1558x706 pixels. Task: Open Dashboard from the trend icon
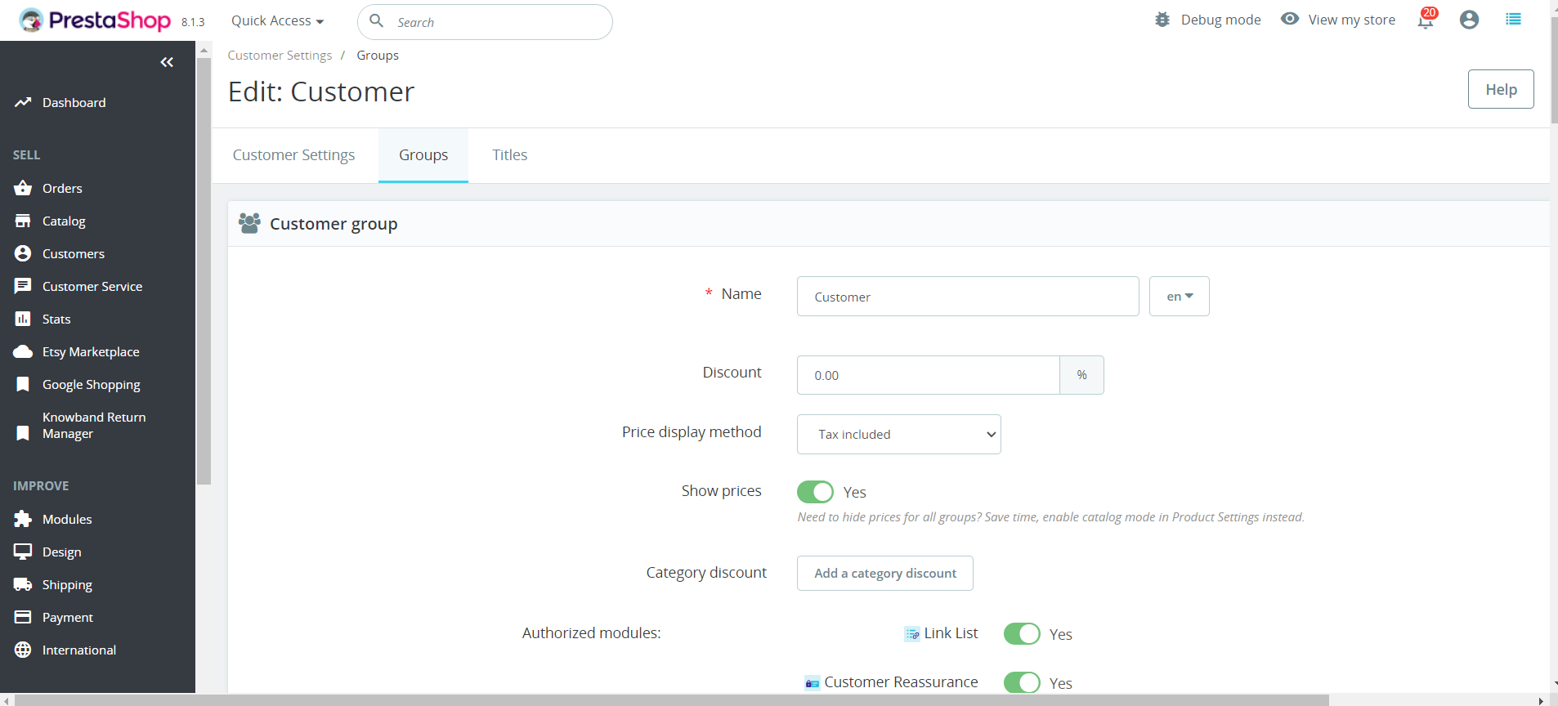click(23, 102)
